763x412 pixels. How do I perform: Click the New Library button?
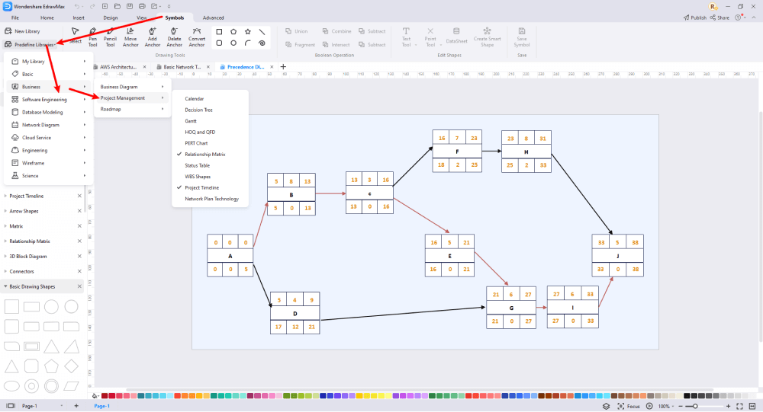[22, 31]
